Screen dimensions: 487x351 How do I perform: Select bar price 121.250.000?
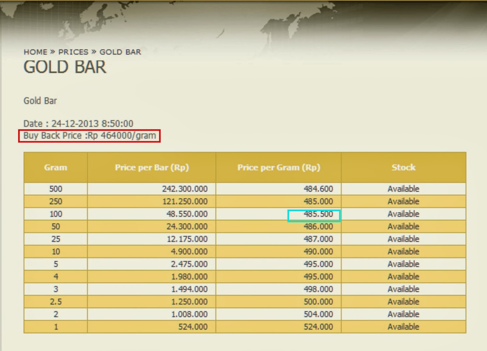click(185, 201)
